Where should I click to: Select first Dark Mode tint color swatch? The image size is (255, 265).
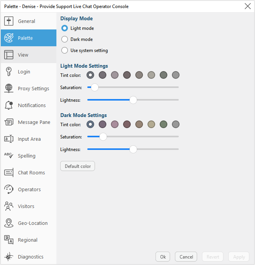coord(90,124)
